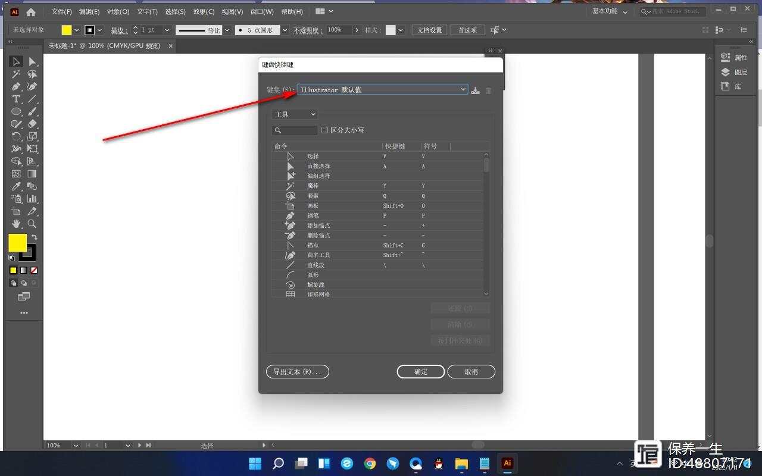The height and width of the screenshot is (476, 762).
Task: Open the 库 panel
Action: 731,87
